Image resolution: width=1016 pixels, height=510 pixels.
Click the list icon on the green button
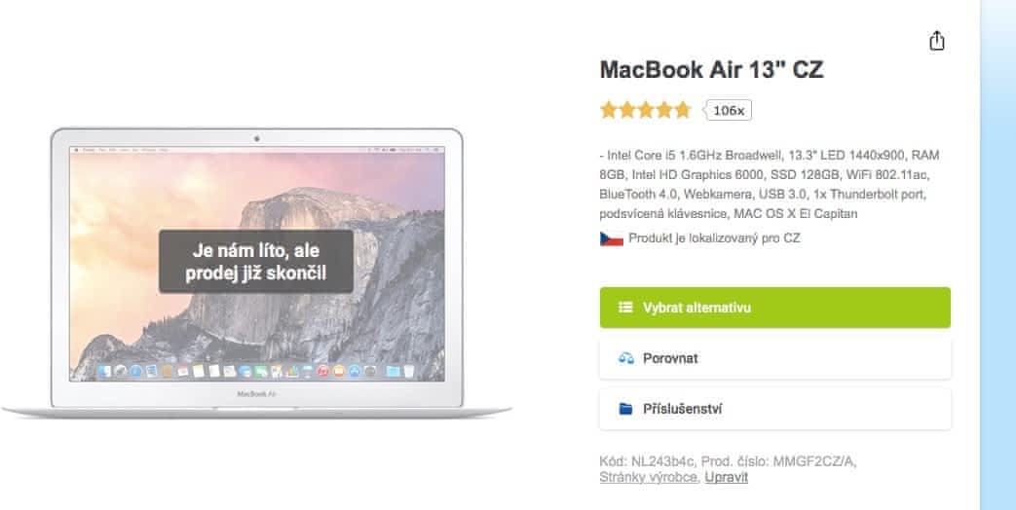point(625,308)
